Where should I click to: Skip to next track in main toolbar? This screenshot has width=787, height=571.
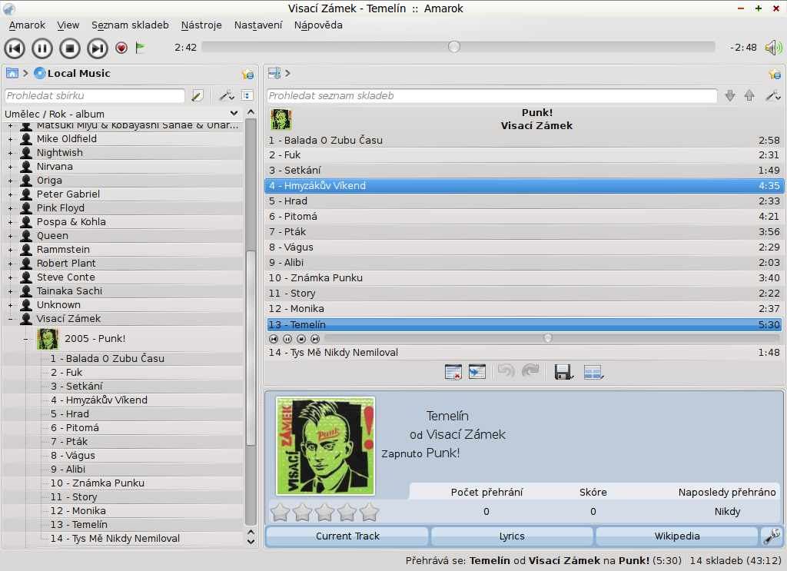point(98,48)
